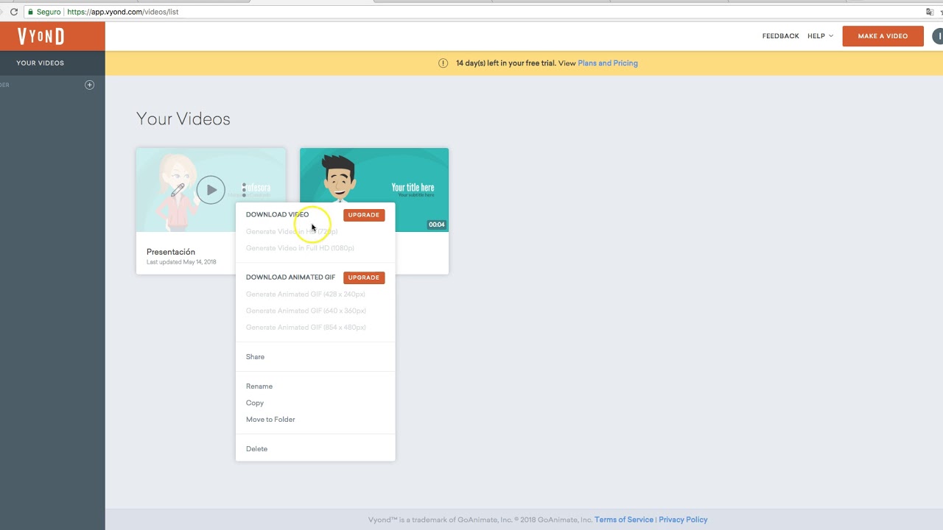Click the pencil edit icon on Presentación
The image size is (943, 530).
coord(178,190)
